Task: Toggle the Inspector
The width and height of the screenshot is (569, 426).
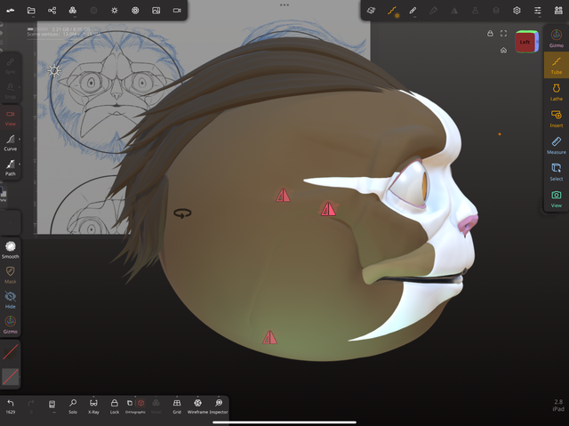Action: (x=219, y=406)
